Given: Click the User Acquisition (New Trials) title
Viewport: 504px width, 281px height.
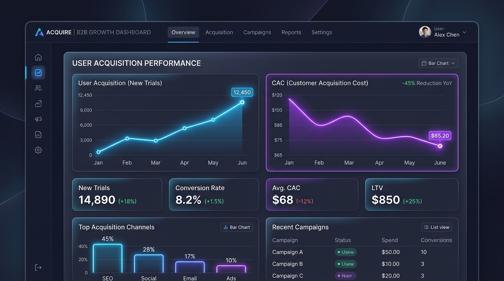Looking at the screenshot, I should click(x=120, y=83).
